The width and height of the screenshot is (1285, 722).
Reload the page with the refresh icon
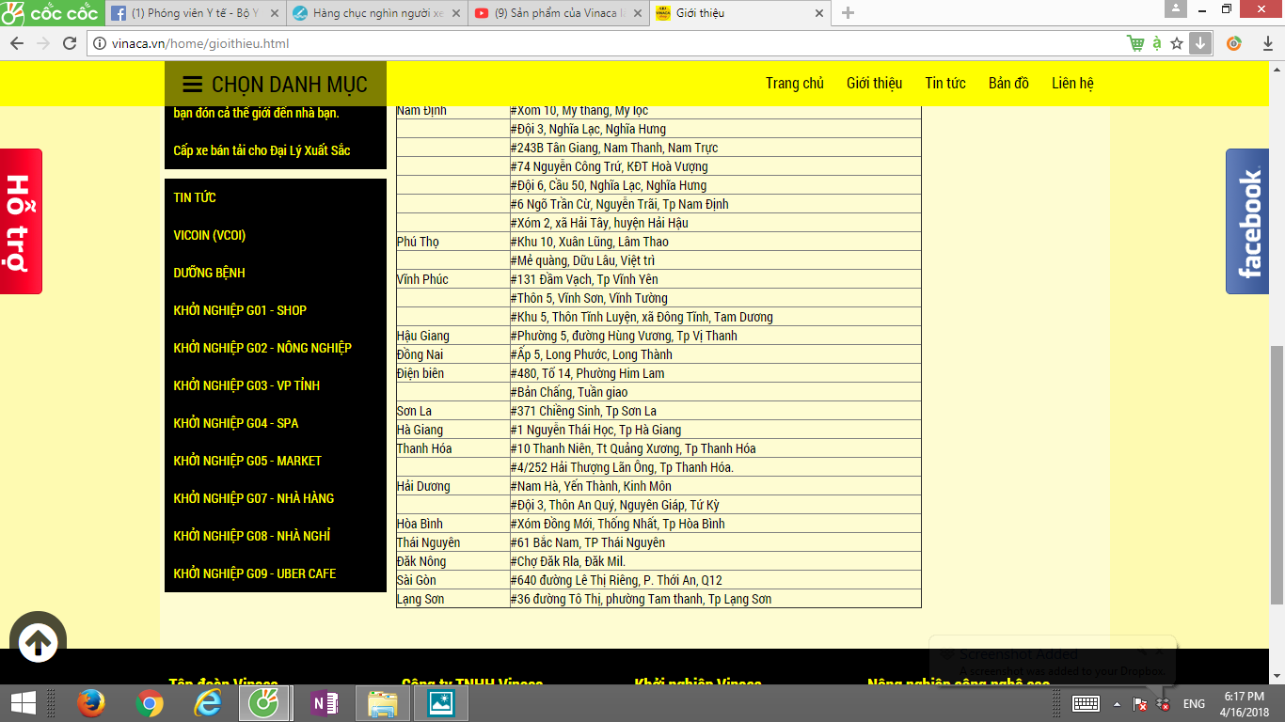pyautogui.click(x=70, y=43)
